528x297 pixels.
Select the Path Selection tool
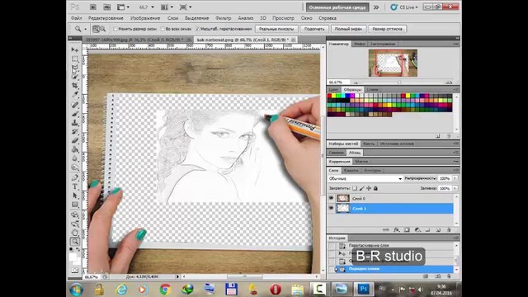click(75, 196)
